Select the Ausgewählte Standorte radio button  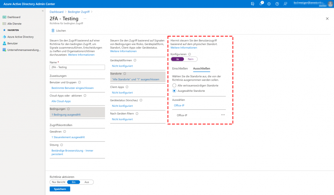click(x=174, y=91)
